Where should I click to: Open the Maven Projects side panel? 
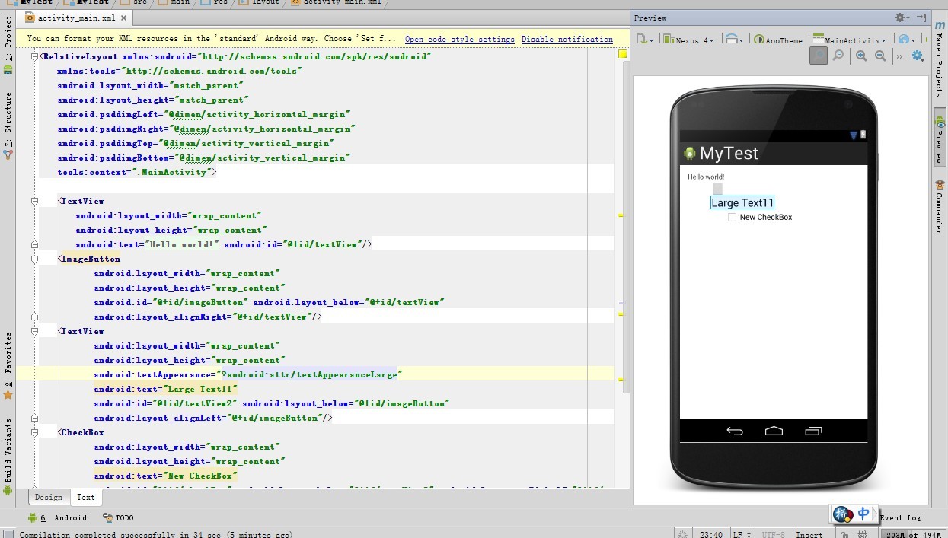(940, 59)
